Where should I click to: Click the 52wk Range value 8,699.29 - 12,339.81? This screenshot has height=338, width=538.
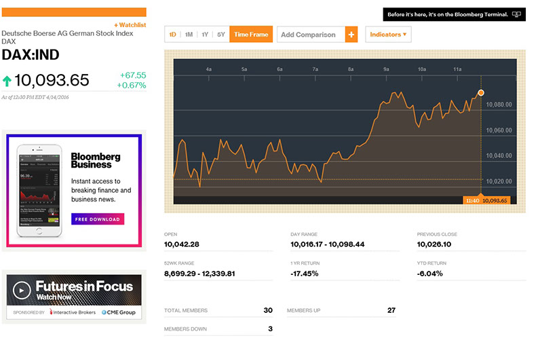[199, 274]
